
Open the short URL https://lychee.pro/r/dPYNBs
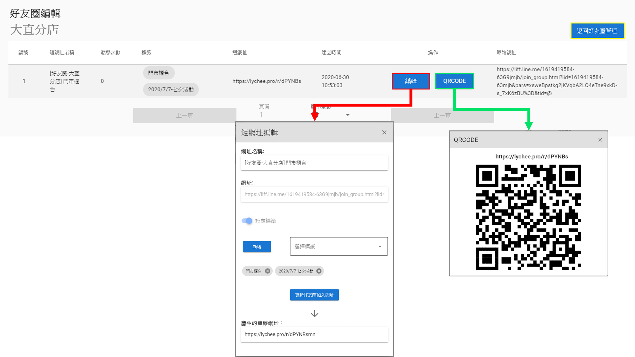pos(267,81)
